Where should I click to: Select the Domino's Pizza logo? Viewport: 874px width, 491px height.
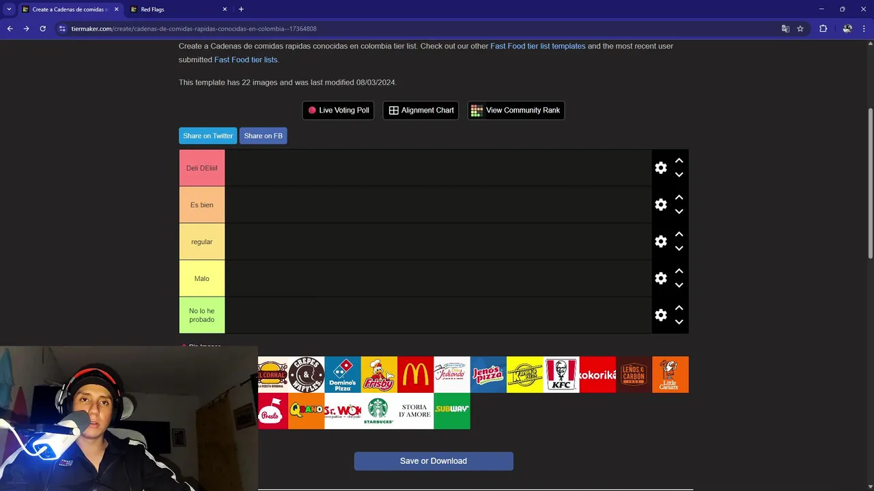[x=343, y=374]
